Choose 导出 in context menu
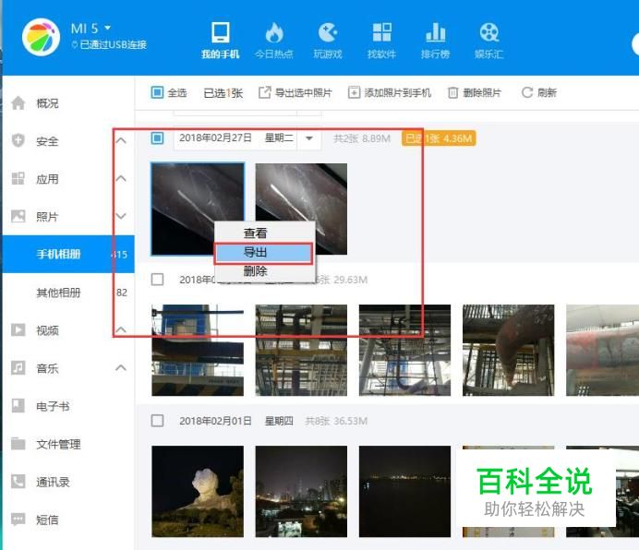The height and width of the screenshot is (550, 639). 264,253
